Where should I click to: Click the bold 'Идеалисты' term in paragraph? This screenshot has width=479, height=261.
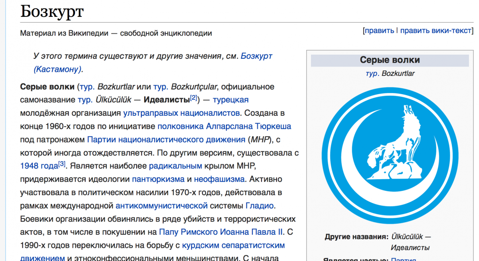point(167,100)
